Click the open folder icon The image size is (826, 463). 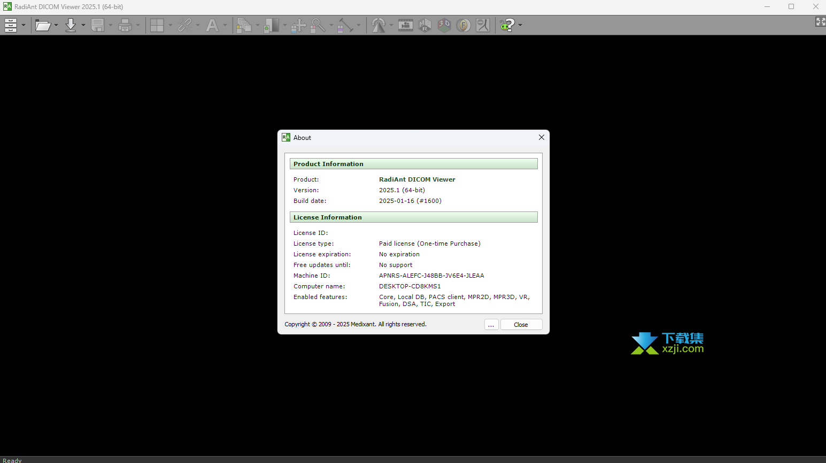(43, 25)
